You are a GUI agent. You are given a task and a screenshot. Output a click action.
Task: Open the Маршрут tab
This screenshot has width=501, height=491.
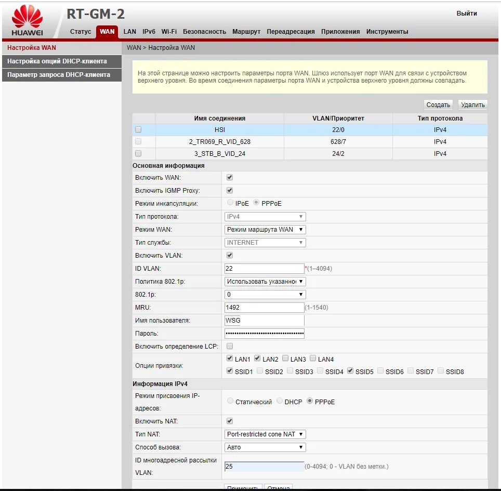pyautogui.click(x=246, y=32)
